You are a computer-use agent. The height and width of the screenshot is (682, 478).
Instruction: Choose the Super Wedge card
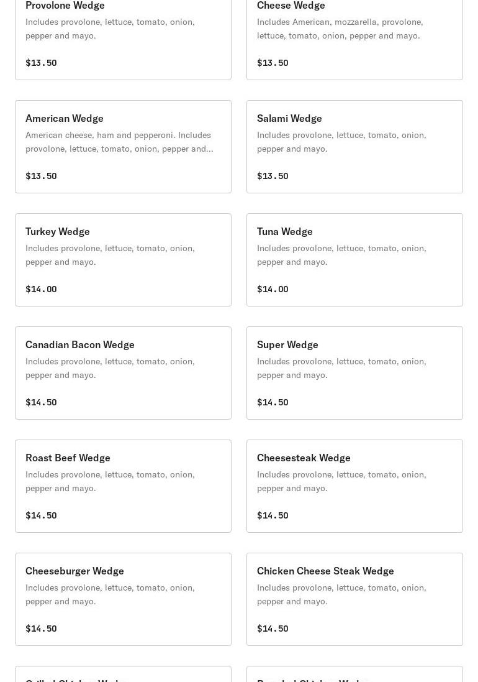354,373
